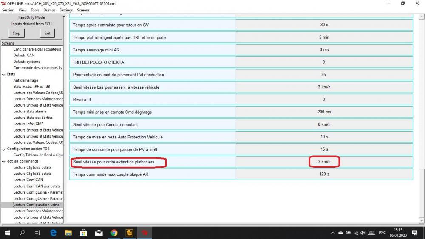425x239 pixels.
Task: Open the Settings menu
Action: point(66,10)
